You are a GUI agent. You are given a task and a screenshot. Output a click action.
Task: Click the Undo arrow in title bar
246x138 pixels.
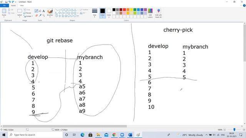coord(9,2)
